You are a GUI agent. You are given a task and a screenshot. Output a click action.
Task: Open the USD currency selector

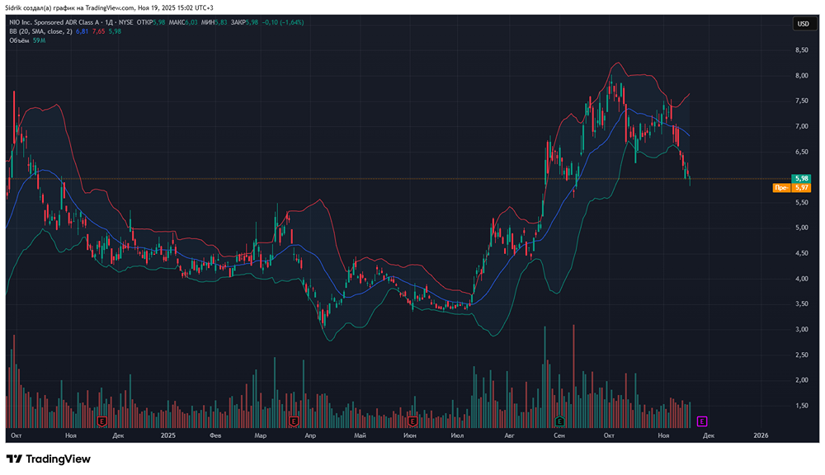pyautogui.click(x=802, y=24)
